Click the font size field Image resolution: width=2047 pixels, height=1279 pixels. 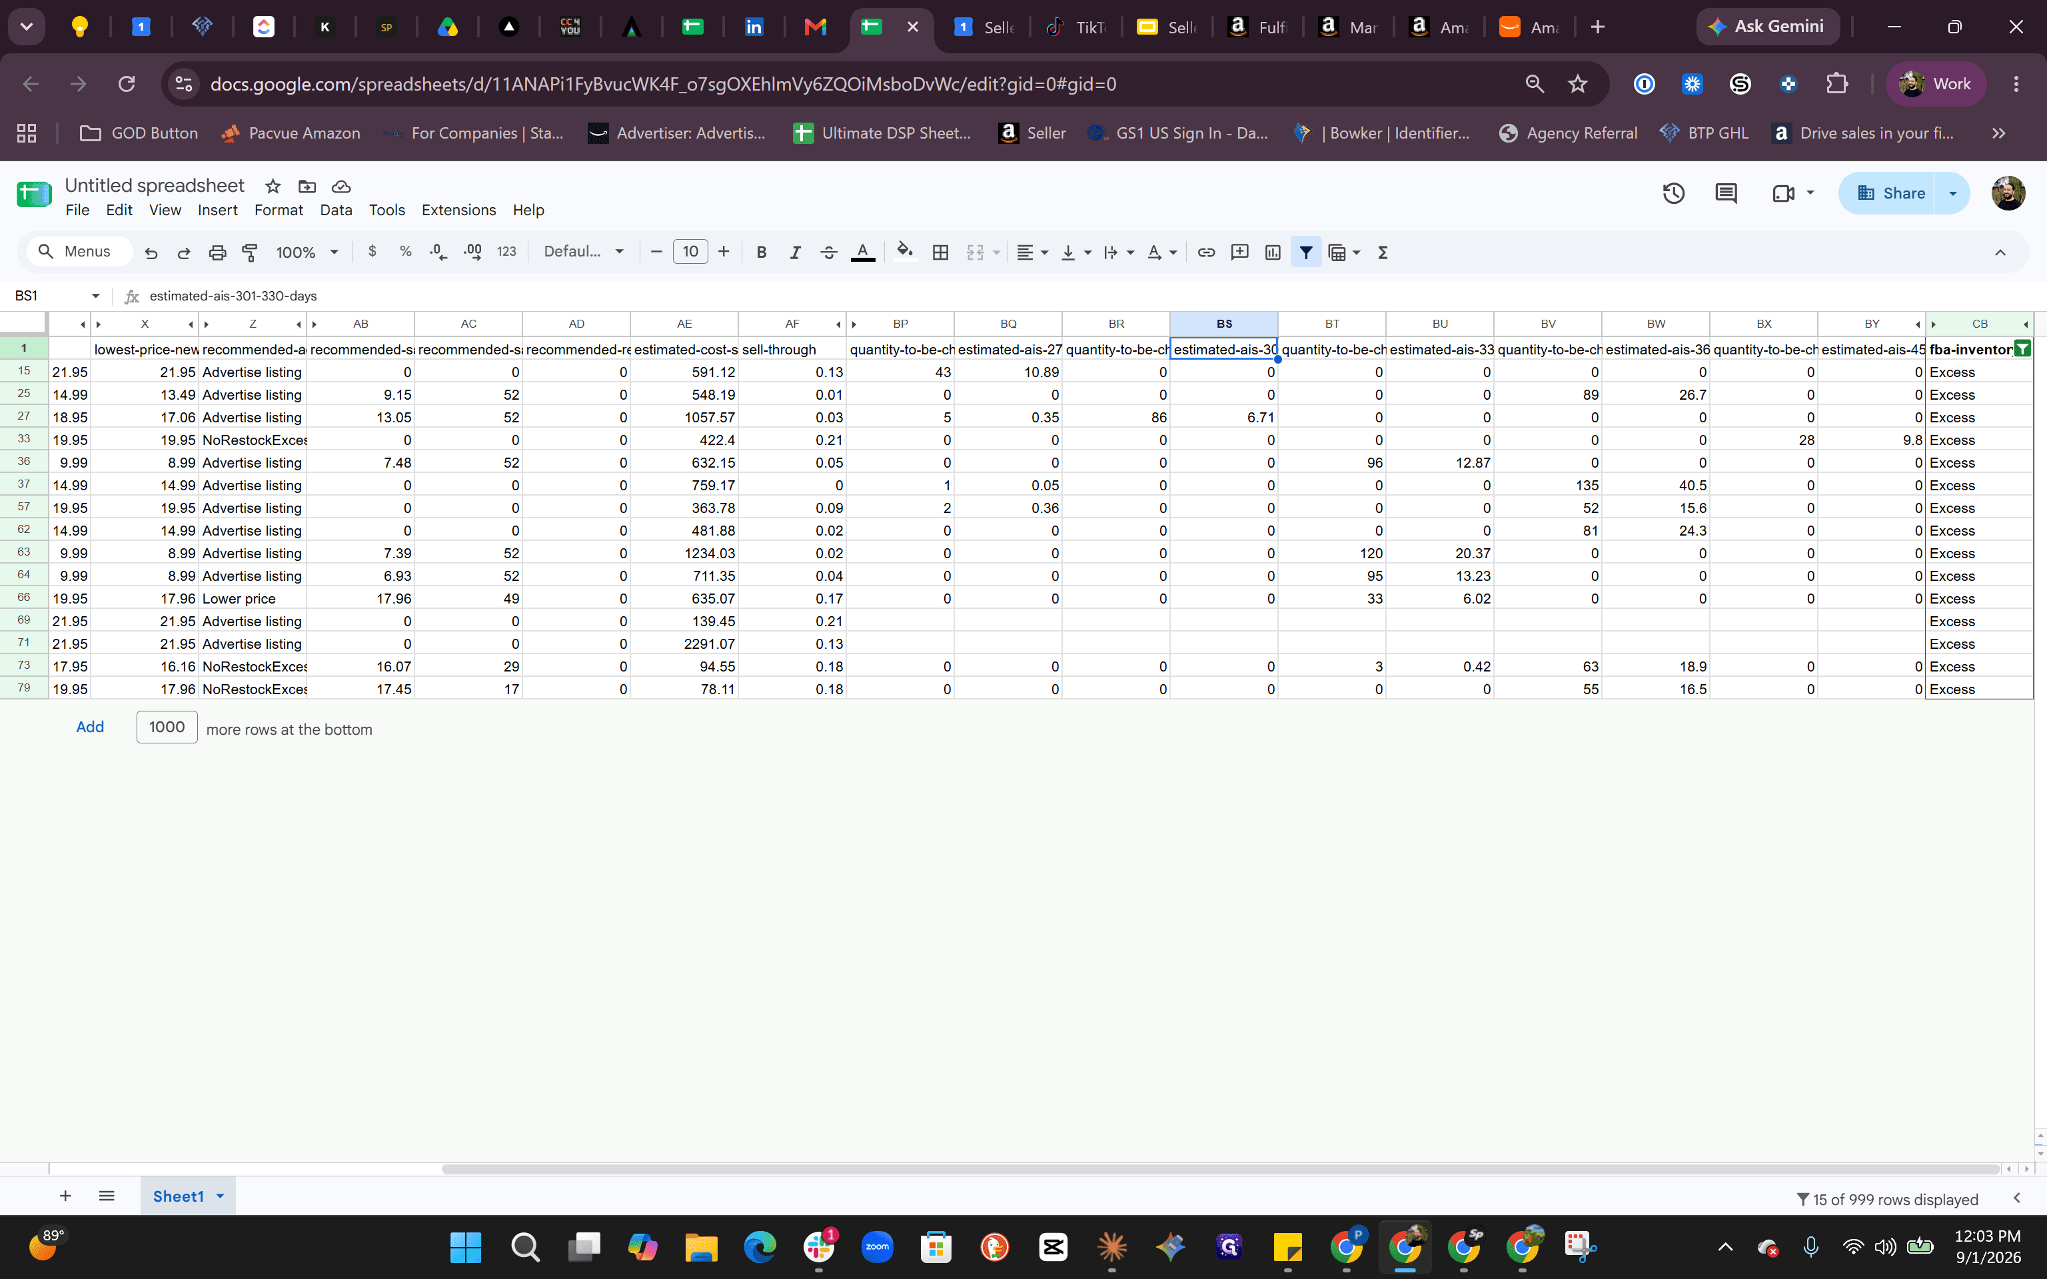pos(690,251)
